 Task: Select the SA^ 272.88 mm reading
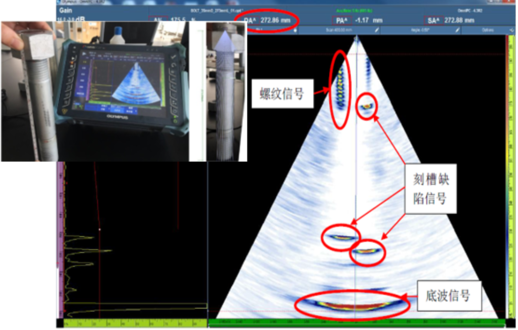(450, 20)
